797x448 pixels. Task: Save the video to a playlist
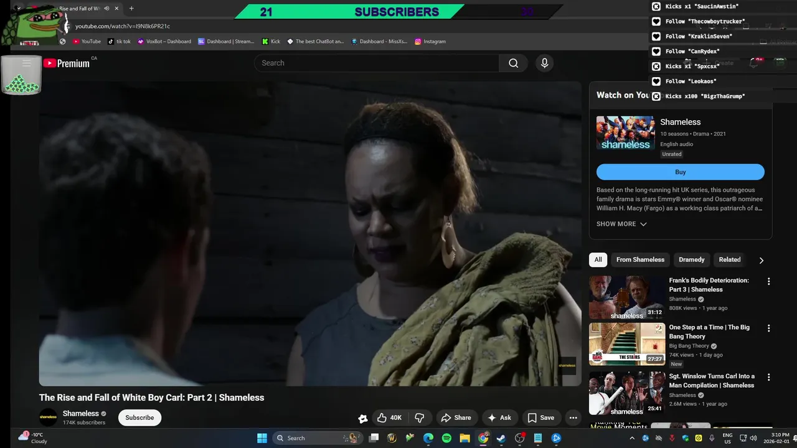540,418
